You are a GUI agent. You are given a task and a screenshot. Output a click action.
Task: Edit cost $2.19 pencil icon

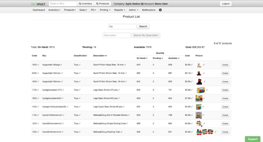pos(192,73)
